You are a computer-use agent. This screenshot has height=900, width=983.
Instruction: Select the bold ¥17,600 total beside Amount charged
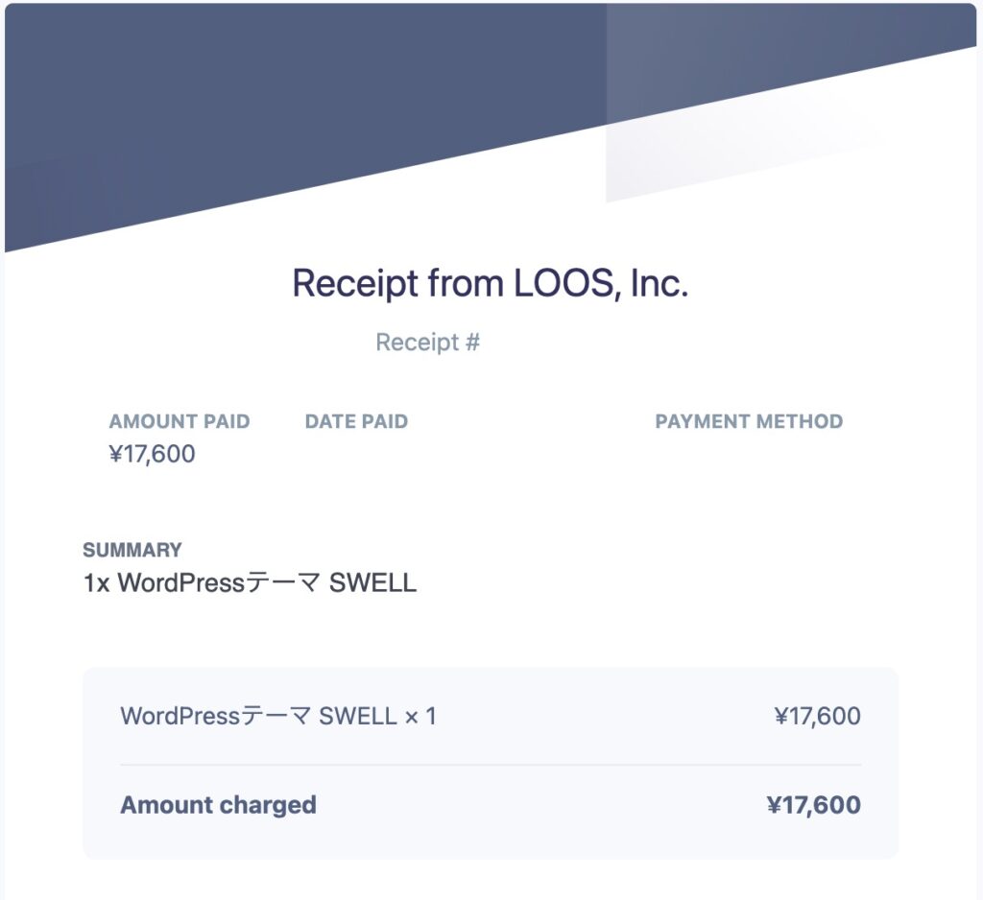click(813, 805)
